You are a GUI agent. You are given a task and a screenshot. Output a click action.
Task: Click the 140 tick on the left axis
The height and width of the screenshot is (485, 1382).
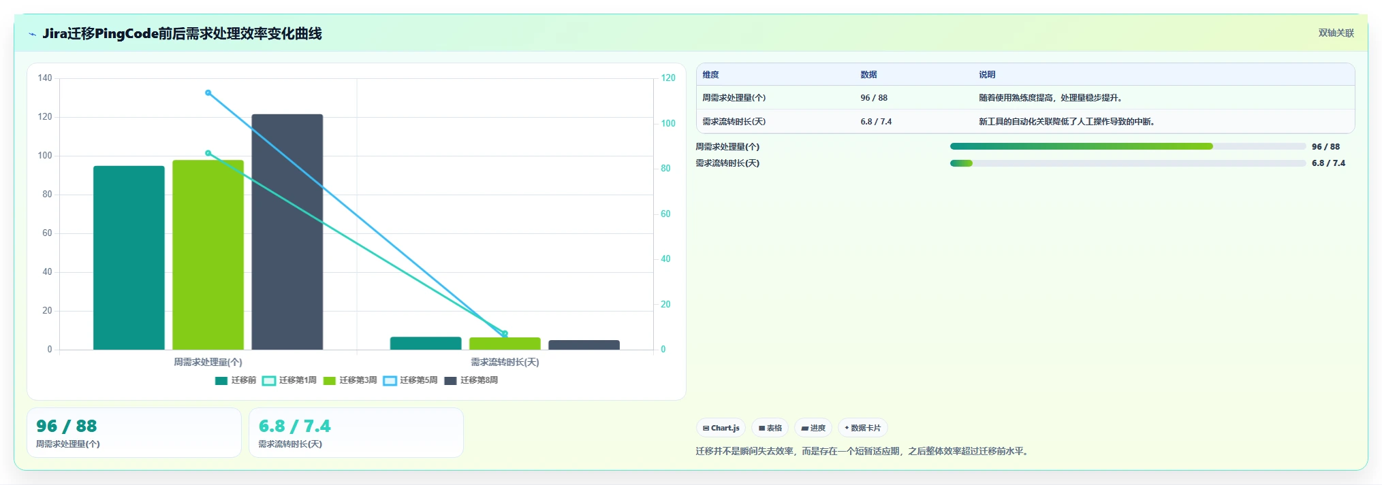45,78
